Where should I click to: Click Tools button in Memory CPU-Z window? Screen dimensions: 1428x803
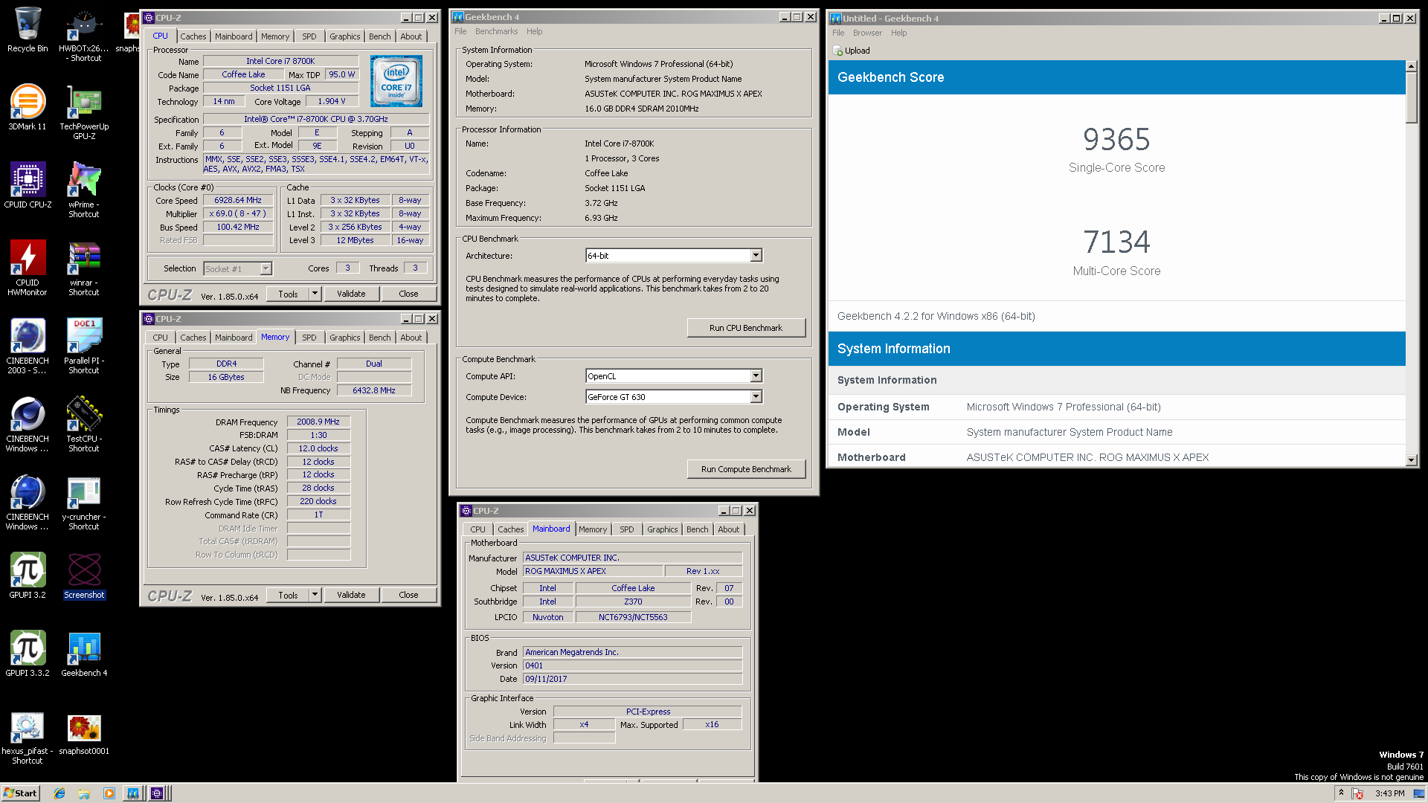pyautogui.click(x=288, y=595)
